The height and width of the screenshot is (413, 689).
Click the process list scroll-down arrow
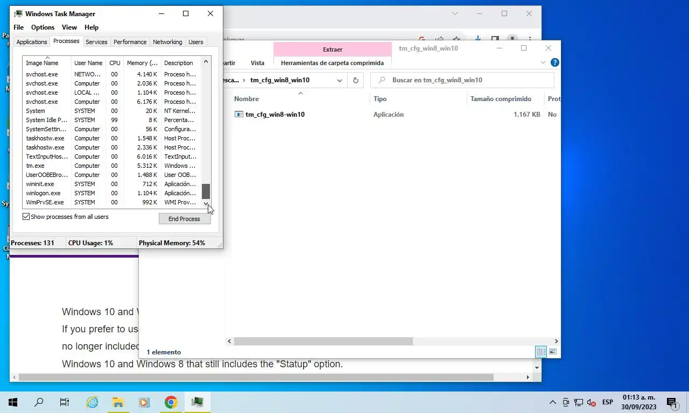(206, 203)
